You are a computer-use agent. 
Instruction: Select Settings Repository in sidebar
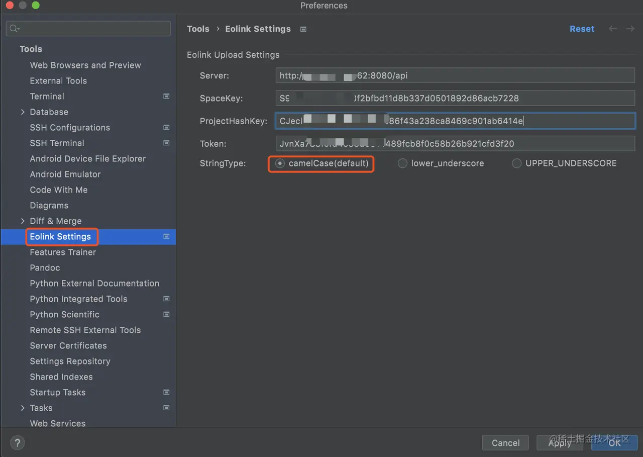pyautogui.click(x=70, y=361)
